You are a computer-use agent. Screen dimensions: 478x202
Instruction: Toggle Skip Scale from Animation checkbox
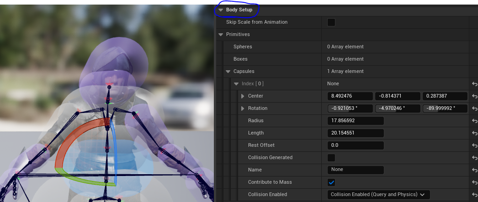[331, 22]
